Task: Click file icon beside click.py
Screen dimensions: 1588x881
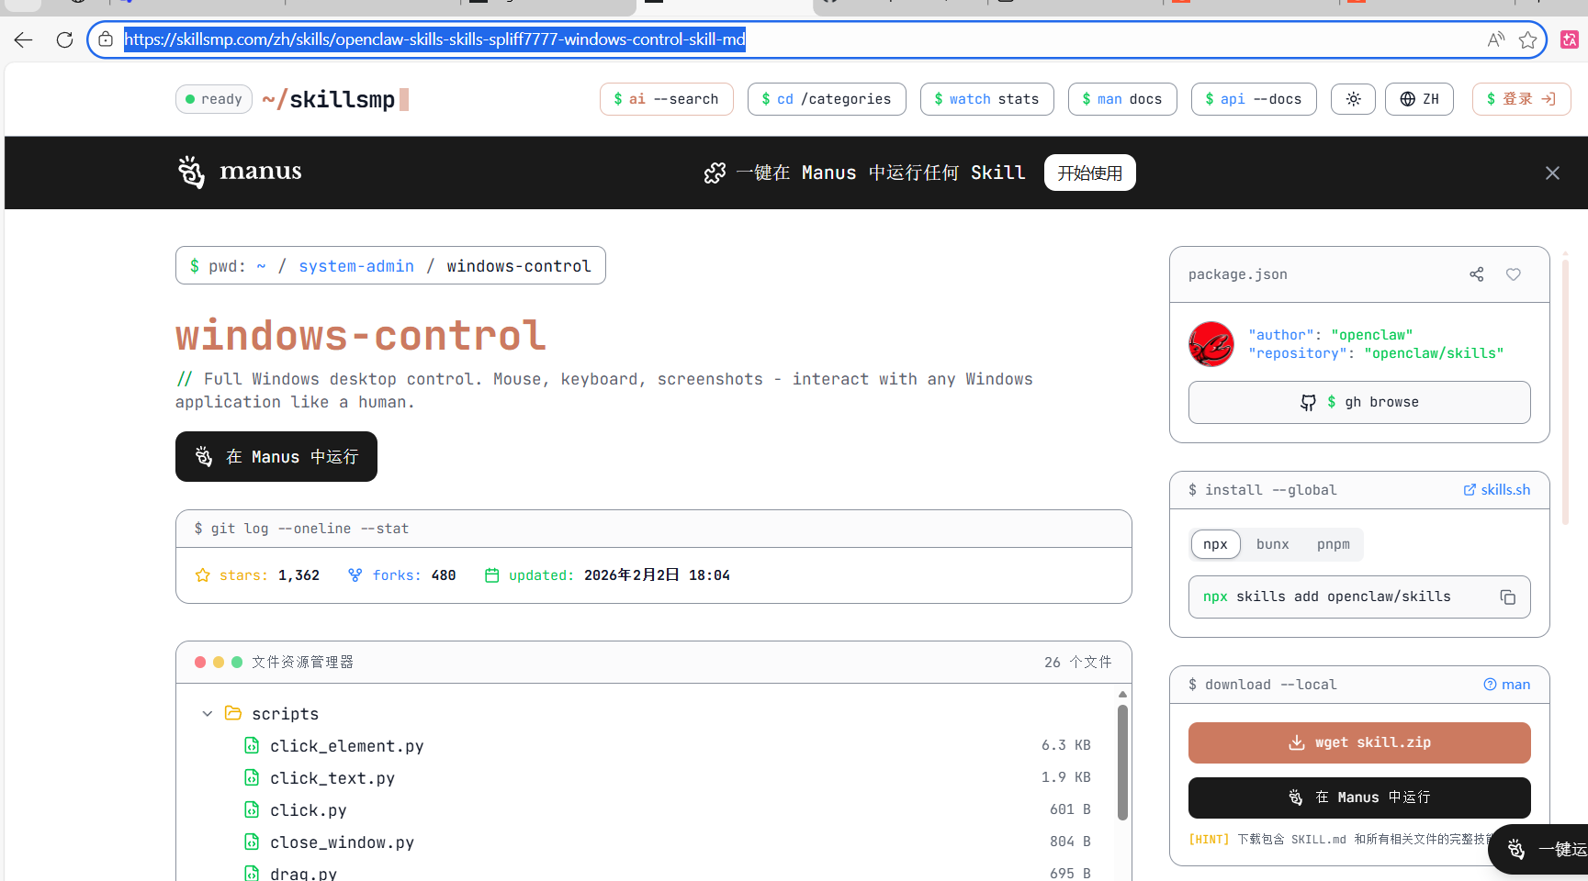Action: (x=252, y=809)
